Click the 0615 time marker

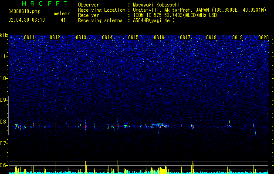133,37
